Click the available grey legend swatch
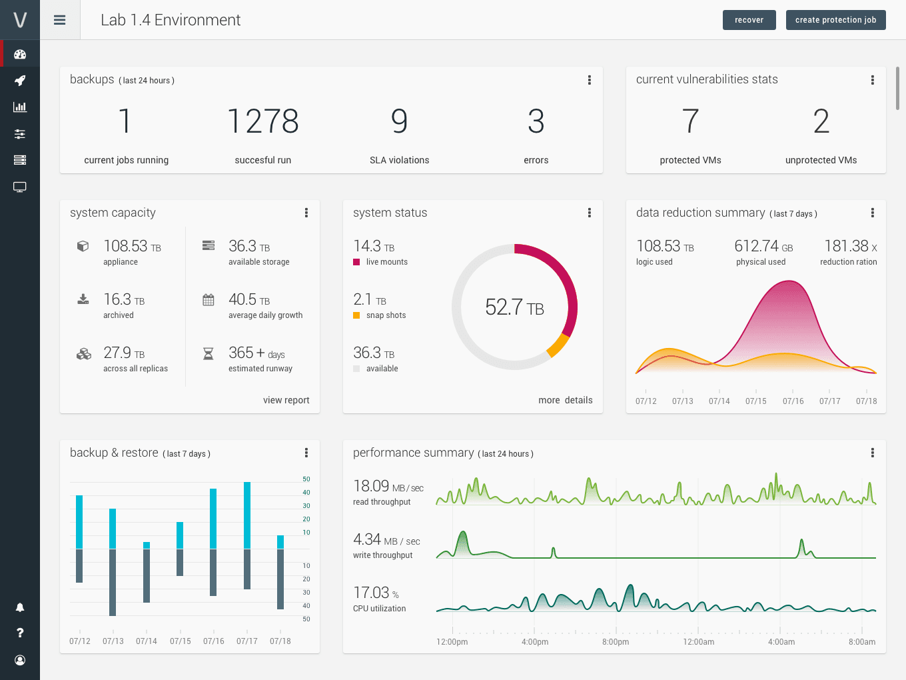Image resolution: width=906 pixels, height=680 pixels. click(x=356, y=369)
